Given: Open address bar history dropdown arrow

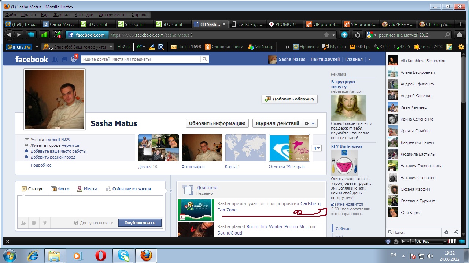Looking at the screenshot, I should tap(334, 35).
